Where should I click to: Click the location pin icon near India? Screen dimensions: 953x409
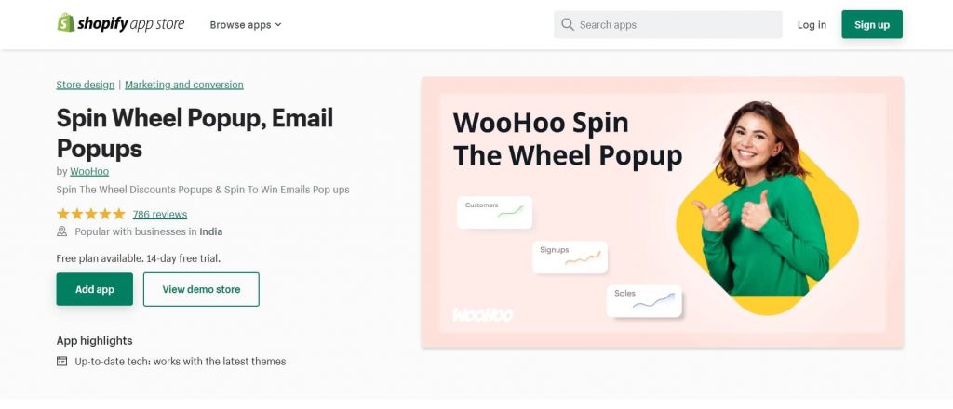coord(62,231)
